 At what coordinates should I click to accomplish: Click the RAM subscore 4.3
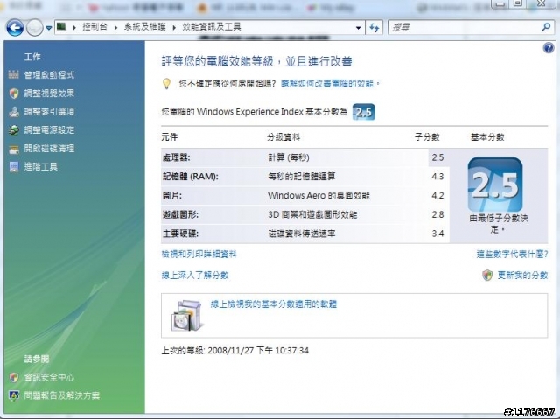point(437,177)
